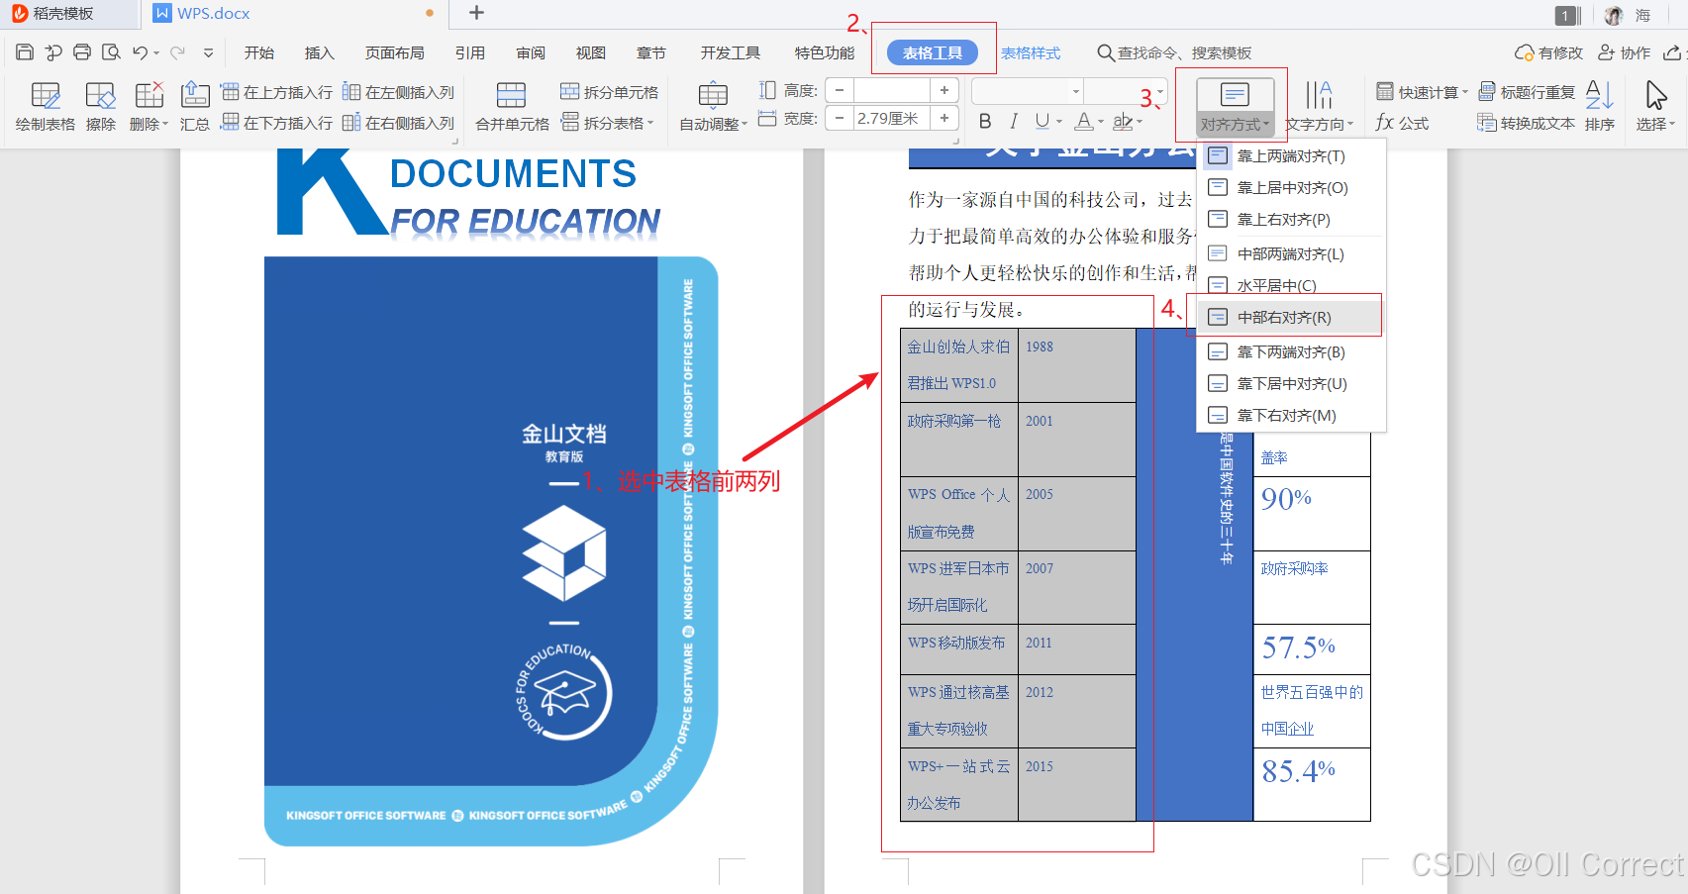Open the Start (开始) ribbon tab

259,52
